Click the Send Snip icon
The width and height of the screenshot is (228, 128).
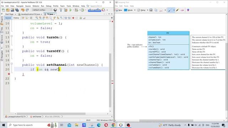click(x=161, y=10)
